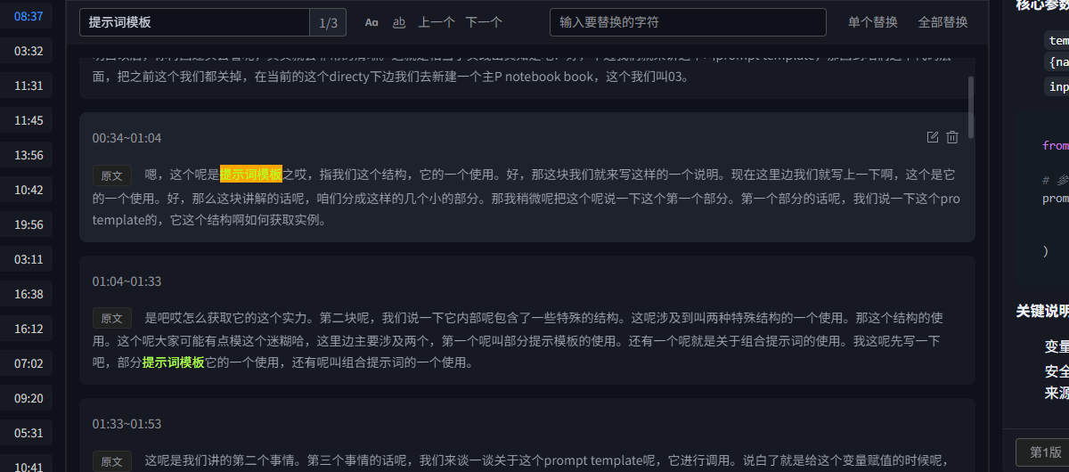Select the 07:02 sidebar item

(x=29, y=363)
